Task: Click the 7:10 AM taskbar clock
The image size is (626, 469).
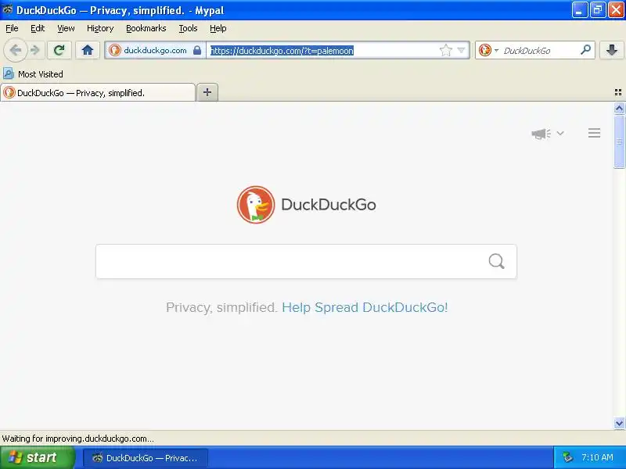Action: tap(597, 457)
